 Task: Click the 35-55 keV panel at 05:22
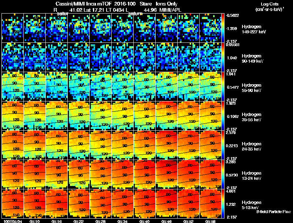(79, 116)
